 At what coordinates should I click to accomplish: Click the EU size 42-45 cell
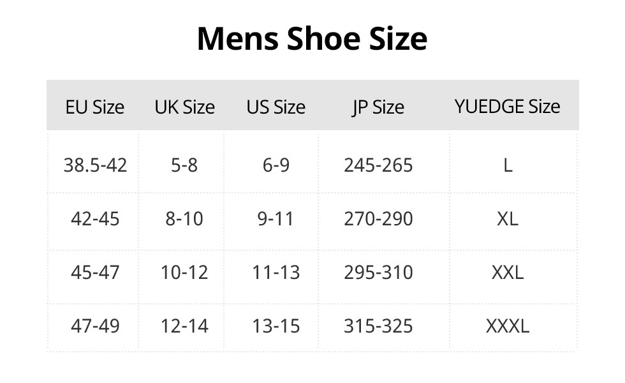pos(95,219)
